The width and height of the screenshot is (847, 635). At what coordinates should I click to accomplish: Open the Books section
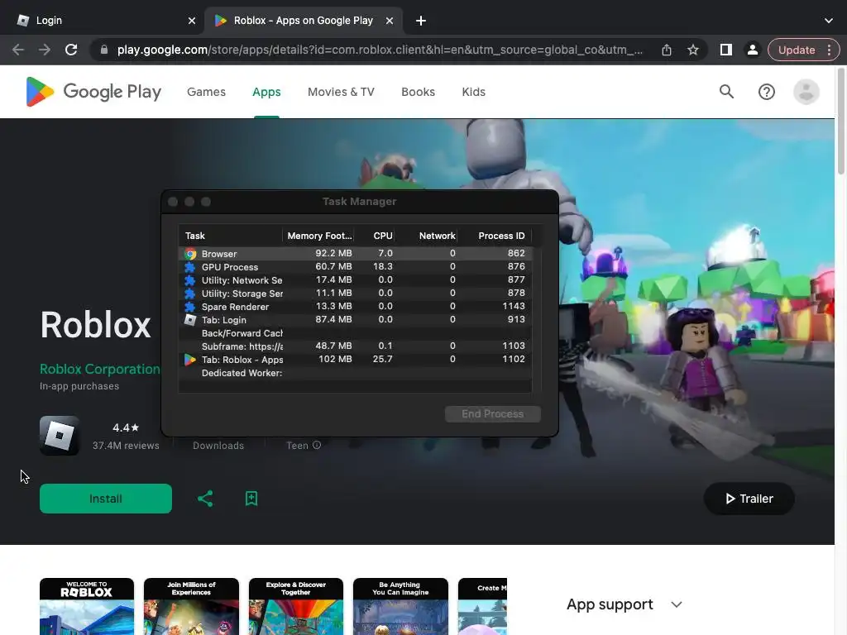pyautogui.click(x=418, y=92)
